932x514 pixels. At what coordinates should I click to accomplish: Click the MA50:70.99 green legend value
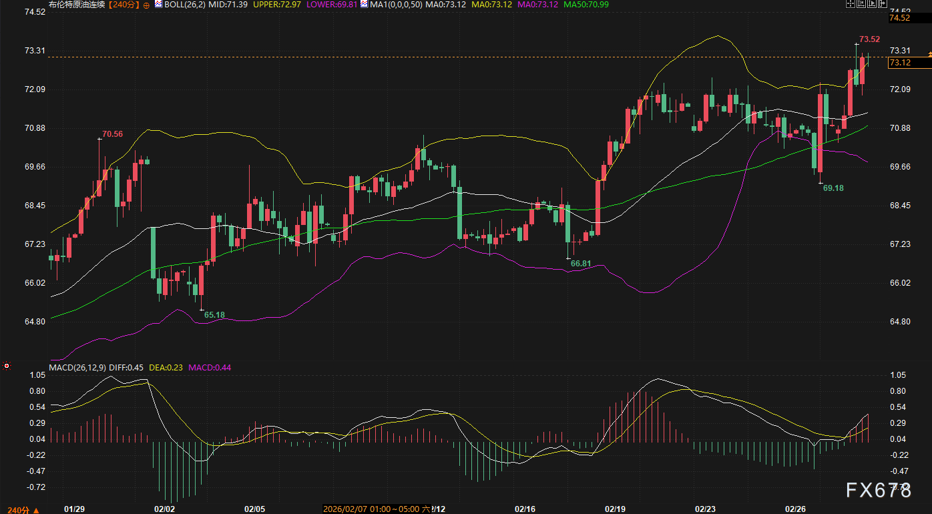point(586,5)
